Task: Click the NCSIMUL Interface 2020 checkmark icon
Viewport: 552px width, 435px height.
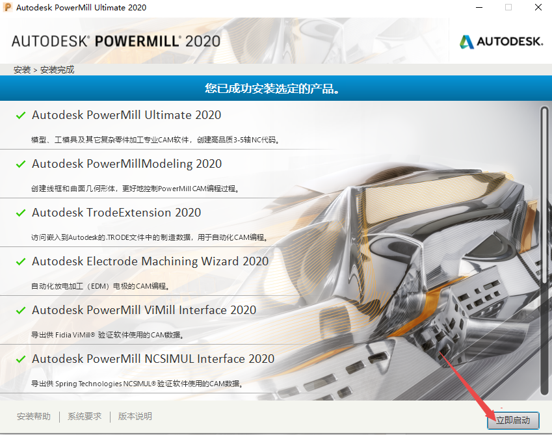Action: [x=20, y=360]
